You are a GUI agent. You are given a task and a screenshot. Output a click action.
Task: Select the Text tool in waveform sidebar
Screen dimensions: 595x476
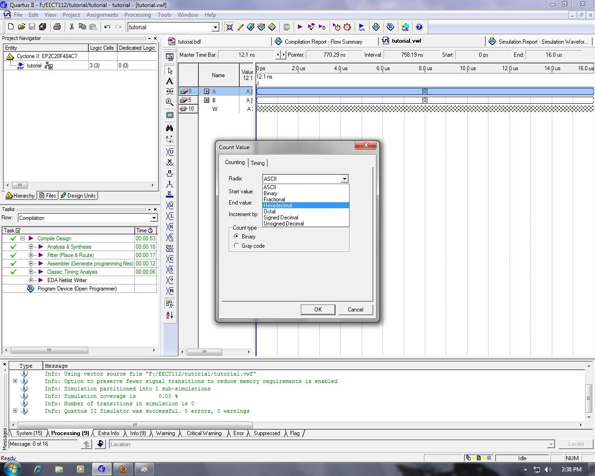pyautogui.click(x=170, y=81)
